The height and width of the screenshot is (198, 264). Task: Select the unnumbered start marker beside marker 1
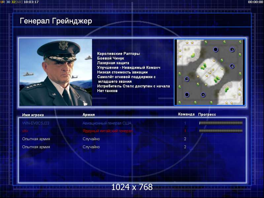coord(187,95)
